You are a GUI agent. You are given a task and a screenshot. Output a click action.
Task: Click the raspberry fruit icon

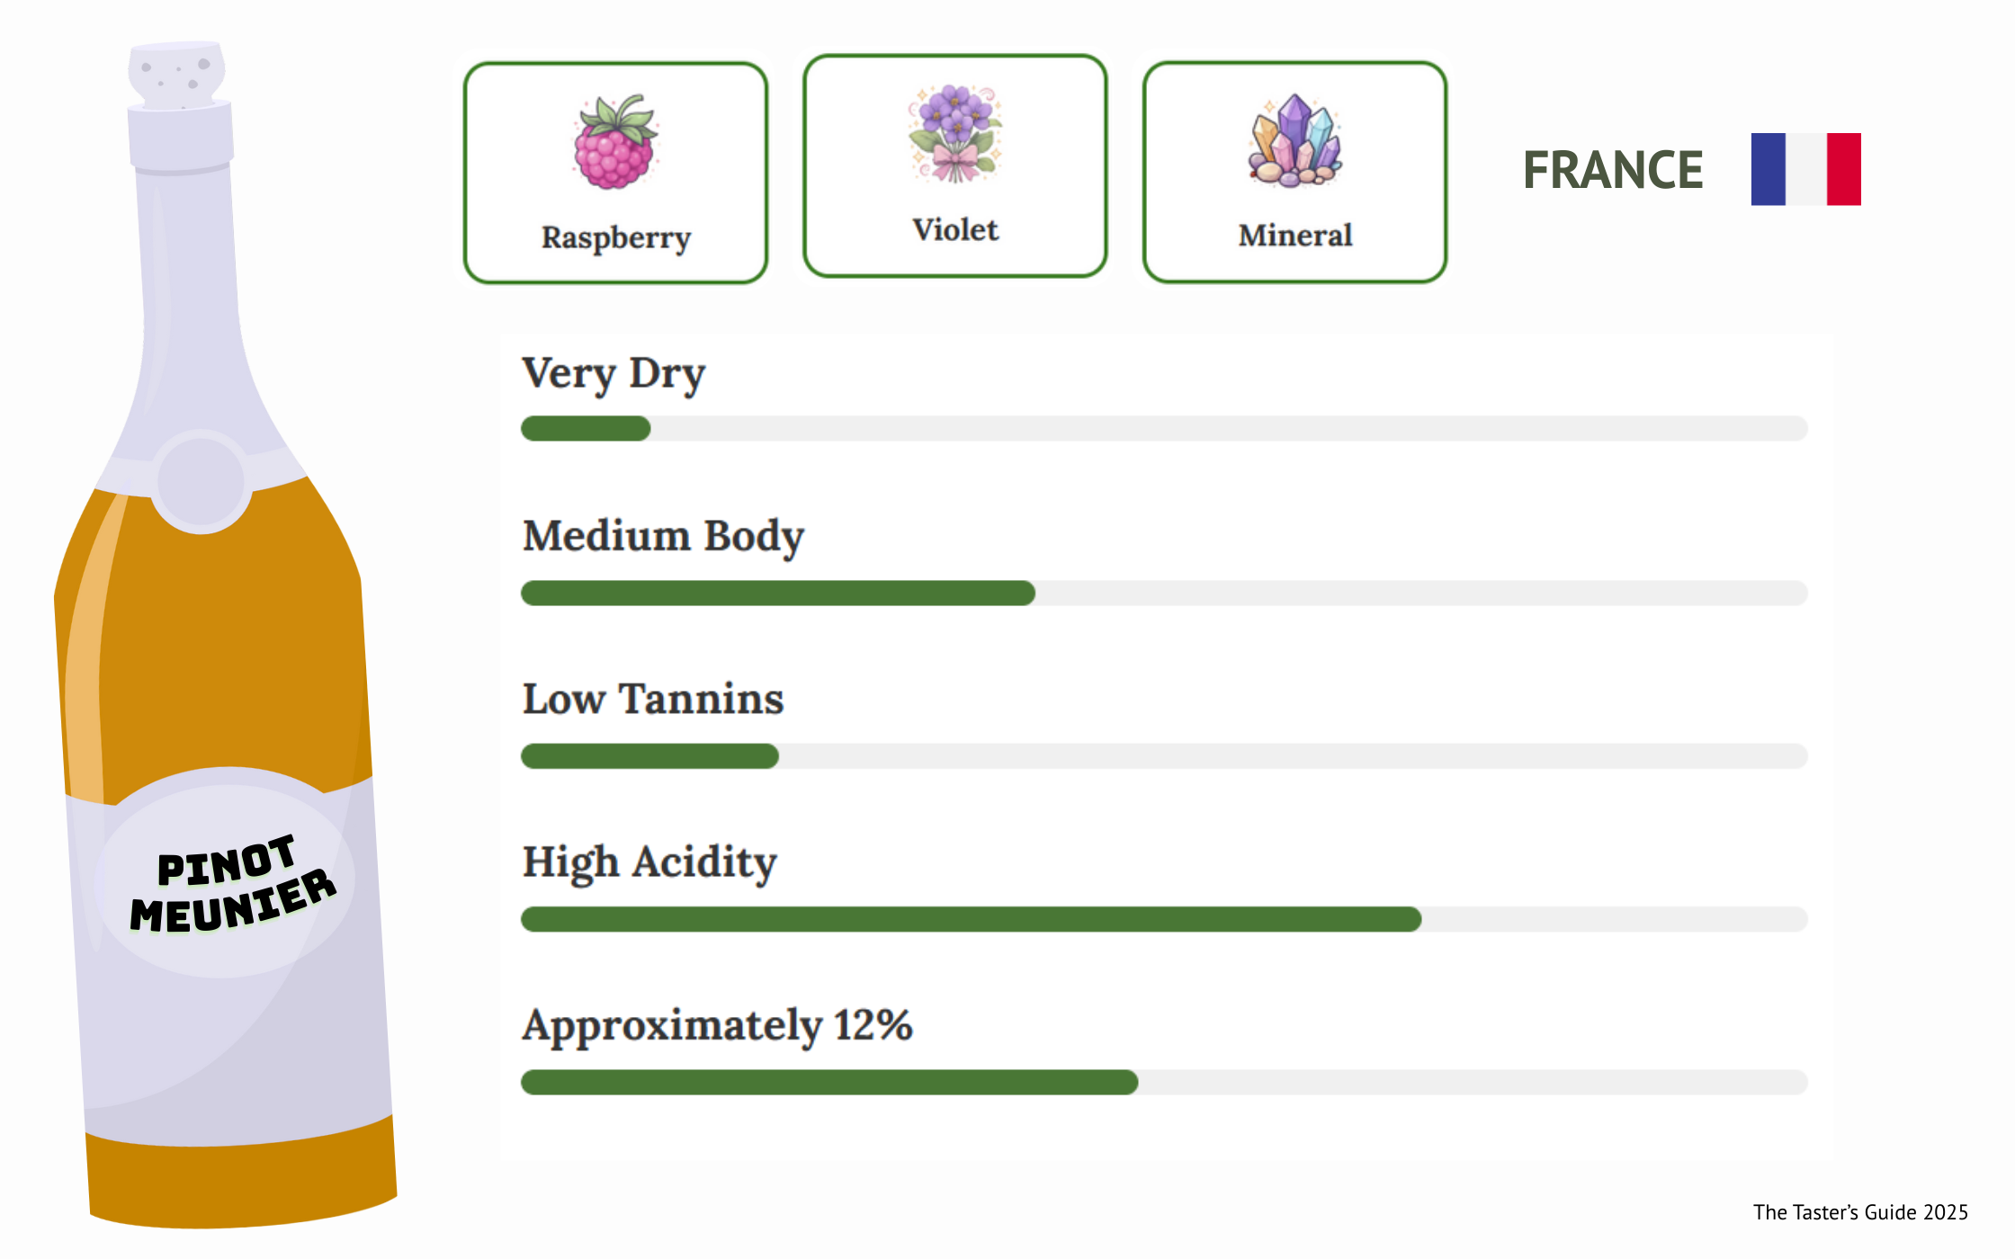[x=615, y=143]
